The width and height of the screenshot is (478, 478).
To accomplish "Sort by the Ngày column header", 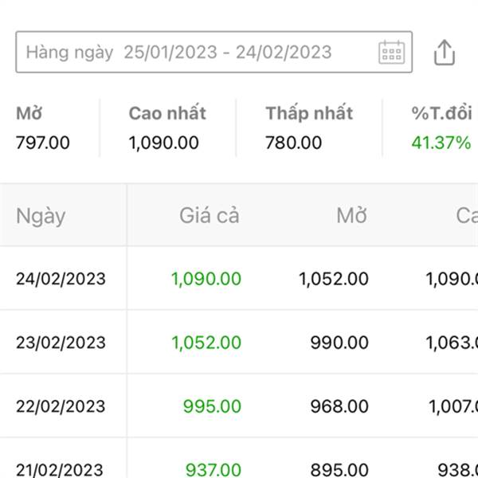I will pyautogui.click(x=41, y=215).
